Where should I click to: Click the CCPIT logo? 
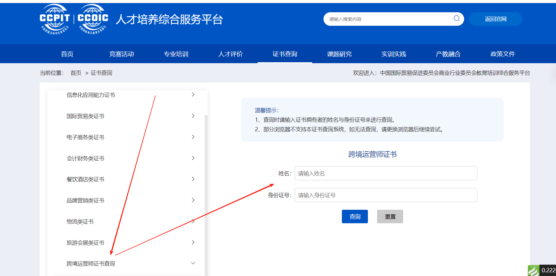[x=55, y=19]
